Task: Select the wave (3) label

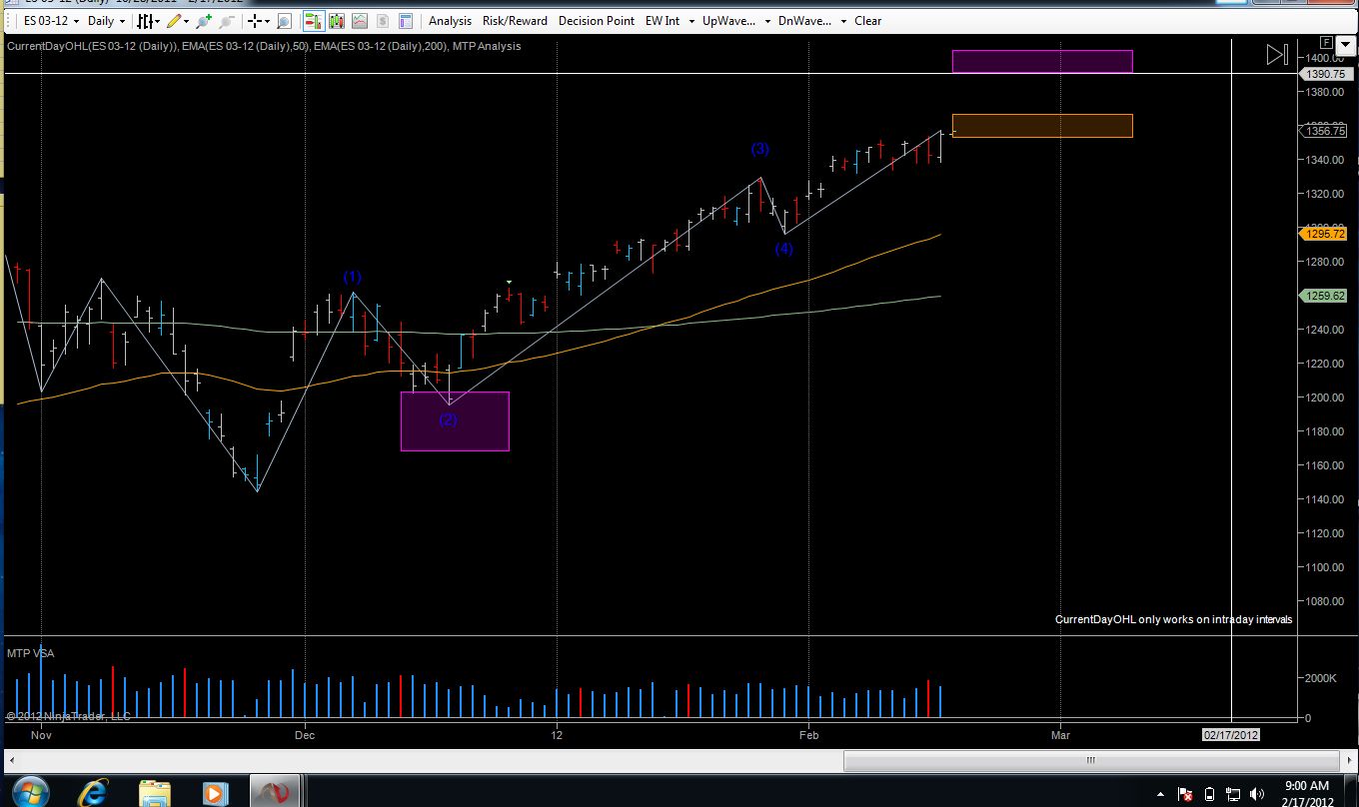Action: tap(760, 149)
